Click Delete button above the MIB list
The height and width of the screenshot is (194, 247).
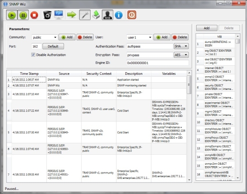[229, 28]
